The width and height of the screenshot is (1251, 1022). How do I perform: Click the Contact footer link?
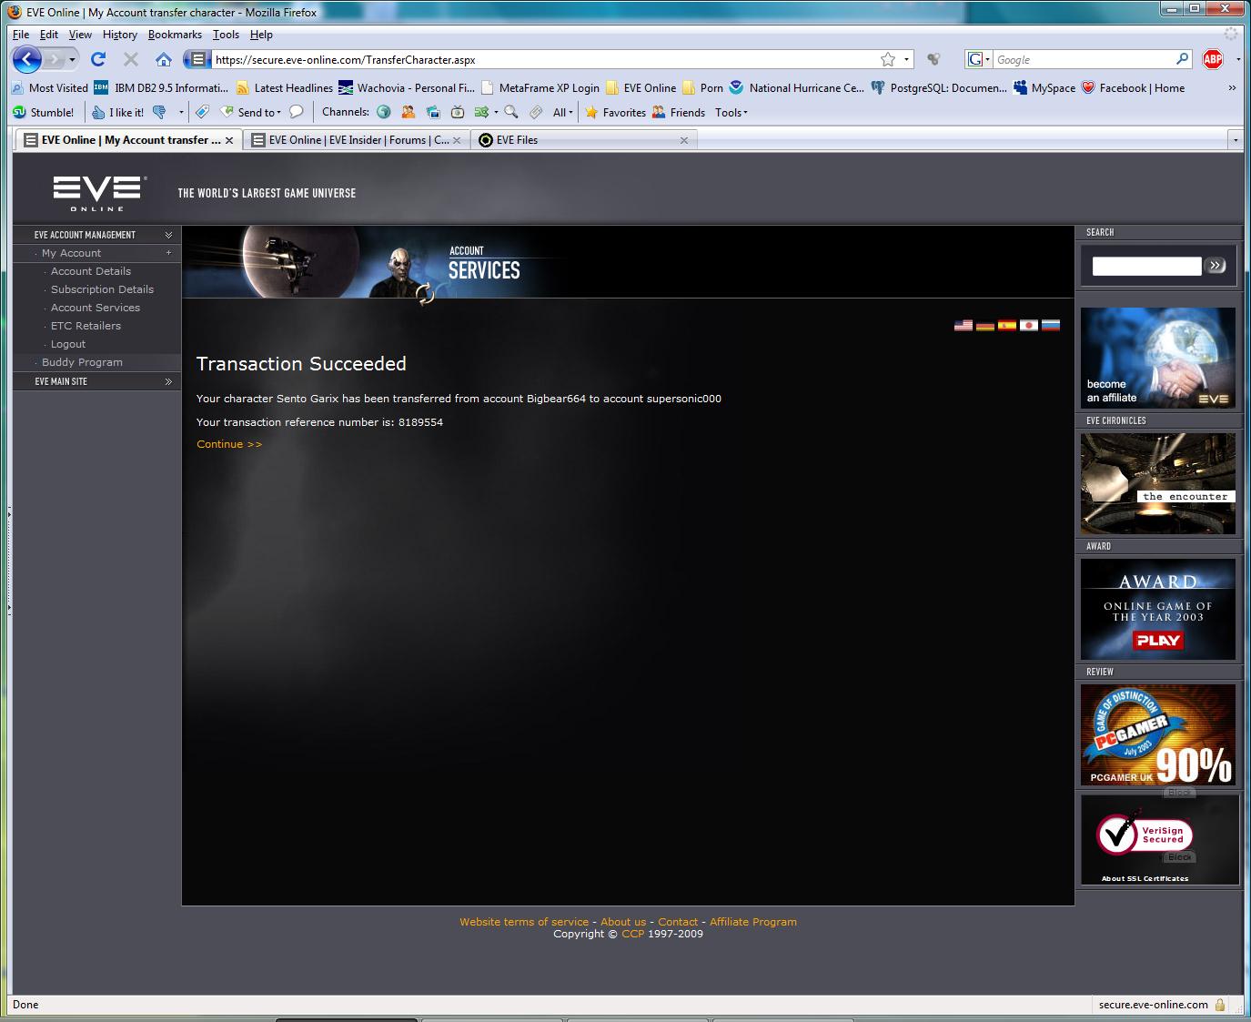pos(678,922)
